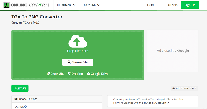Image resolution: width=207 pixels, height=109 pixels.
Task: Select the Enter URL link
Action: (x=56, y=74)
